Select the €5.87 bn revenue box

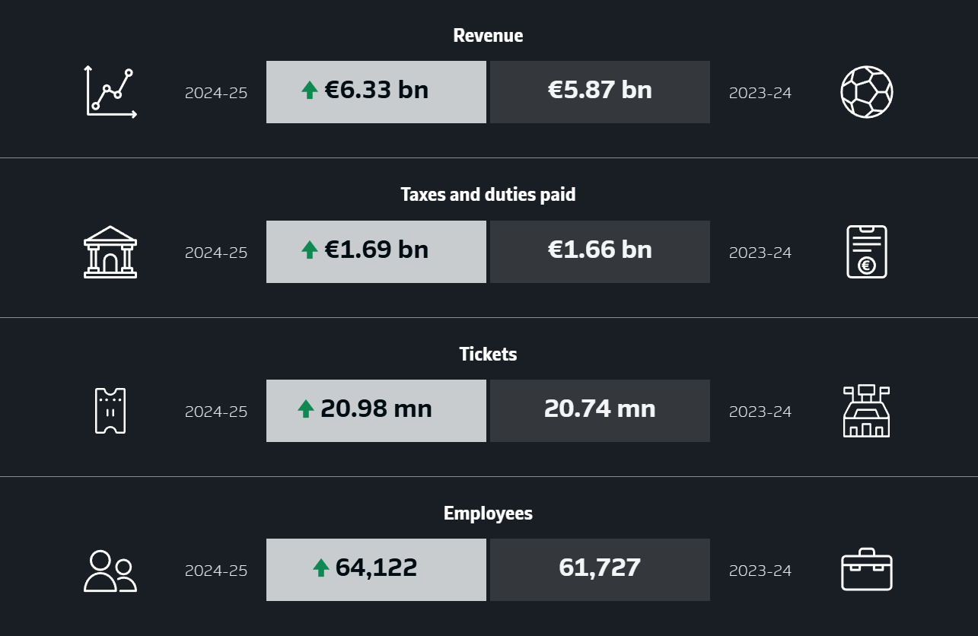pos(600,92)
